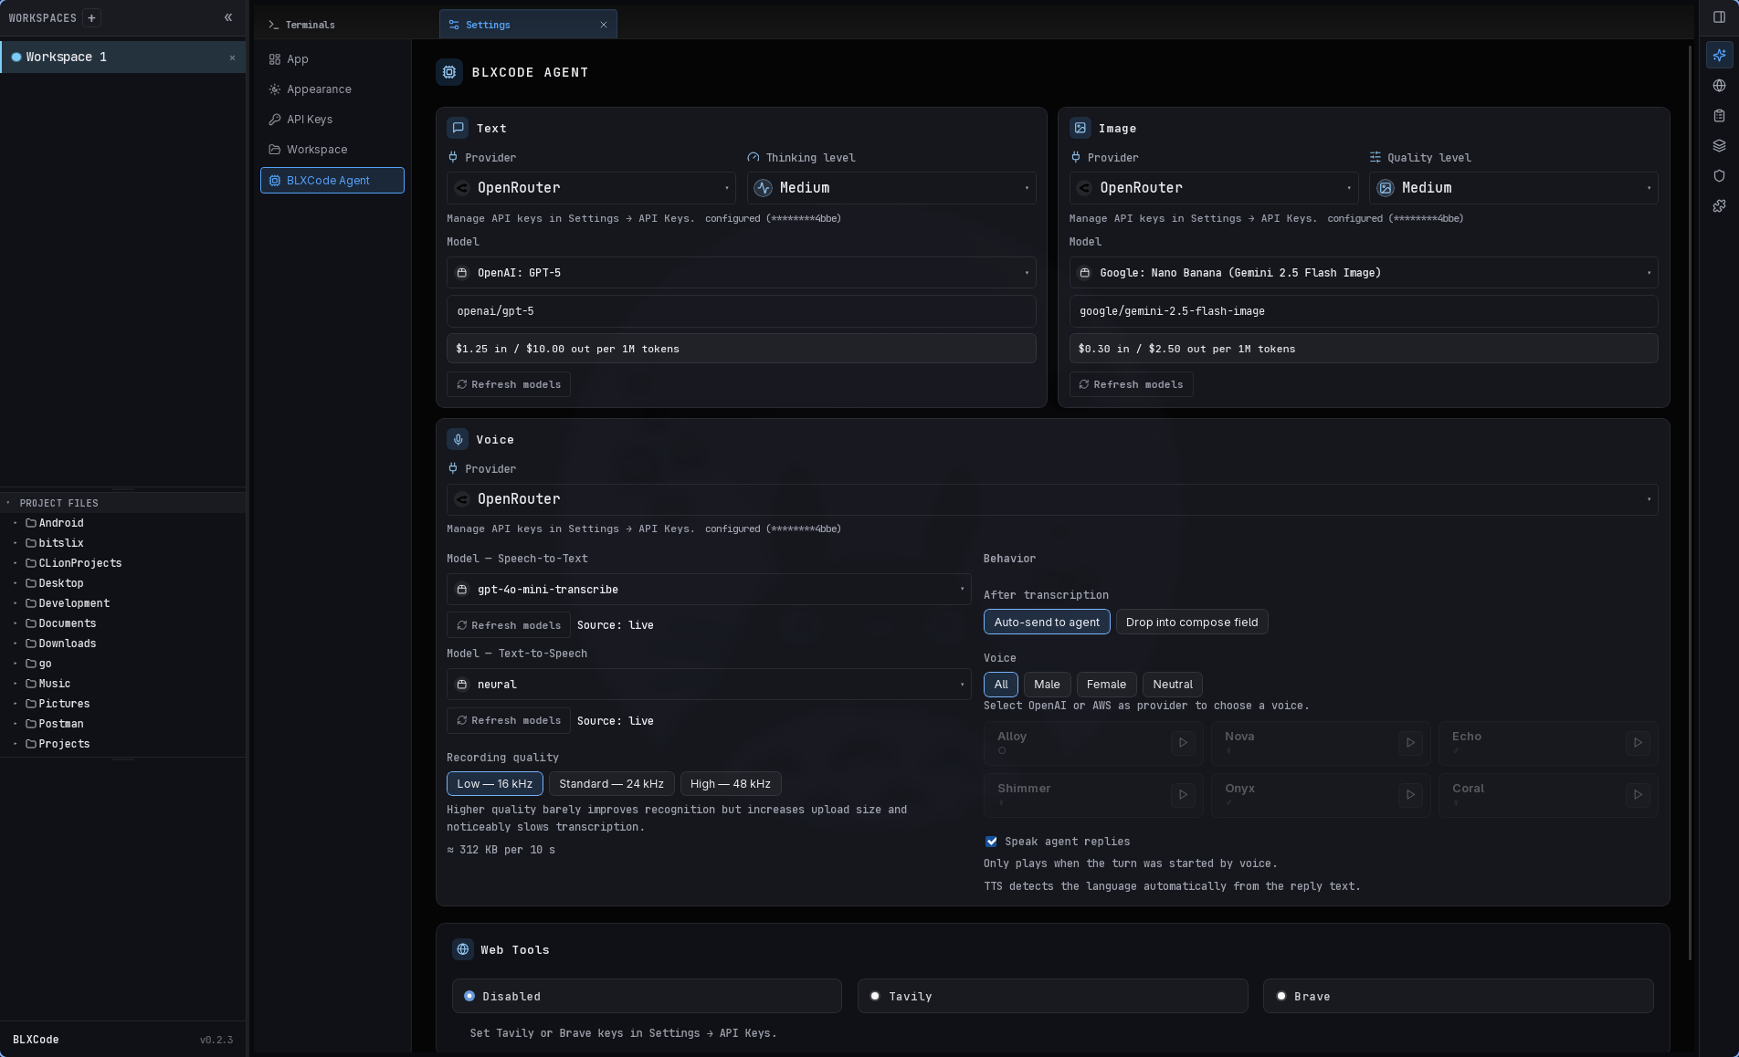Screen dimensions: 1739x1057
Task: Select Tavily as web tools provider
Action: (1052, 996)
